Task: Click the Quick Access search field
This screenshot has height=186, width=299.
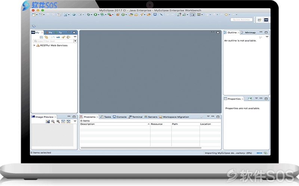Action: tap(241, 20)
